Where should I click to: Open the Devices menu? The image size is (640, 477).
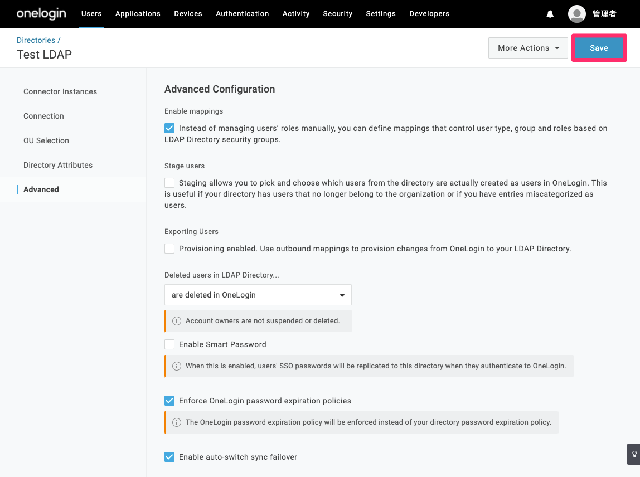coord(188,14)
